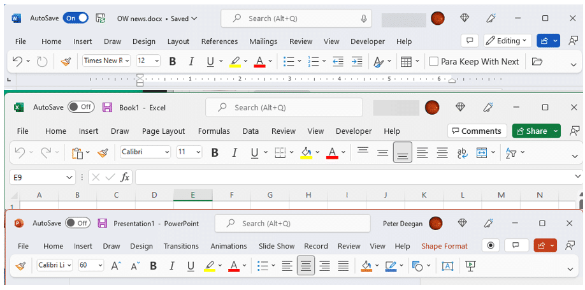Click the Excel Comments button
585x290 pixels.
click(477, 131)
